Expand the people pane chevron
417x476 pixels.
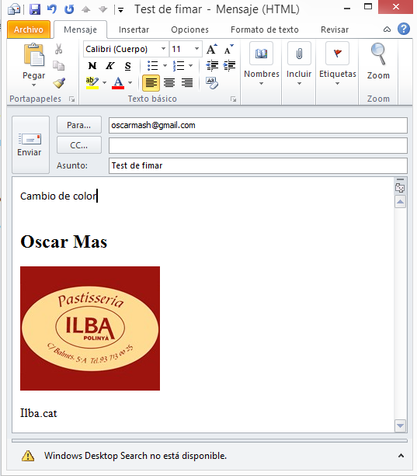pyautogui.click(x=401, y=456)
